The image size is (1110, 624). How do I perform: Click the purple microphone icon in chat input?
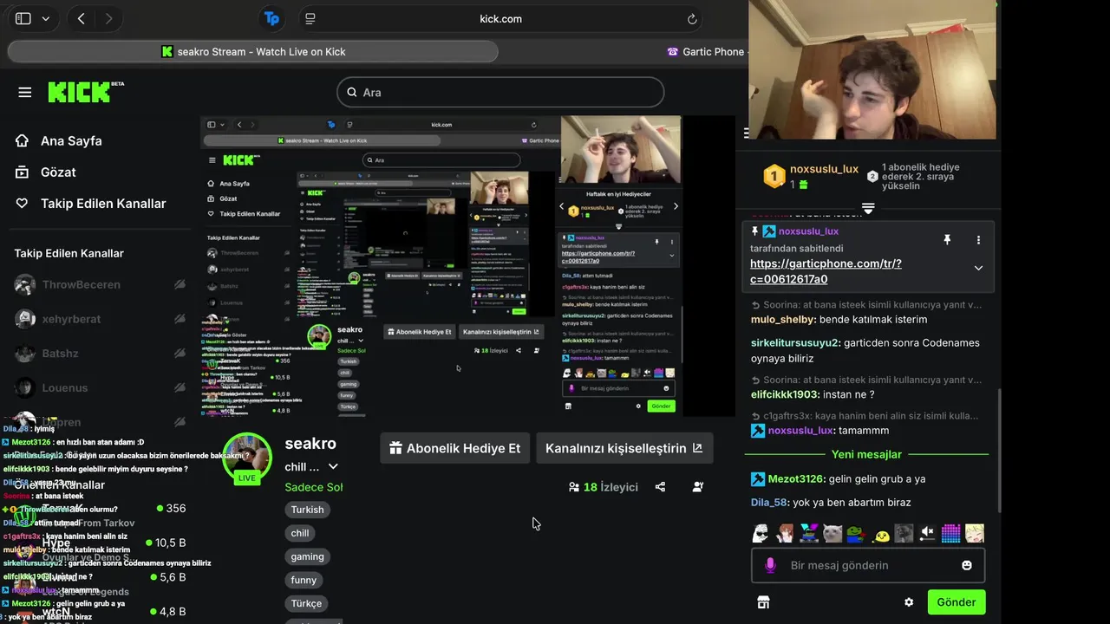tap(769, 565)
